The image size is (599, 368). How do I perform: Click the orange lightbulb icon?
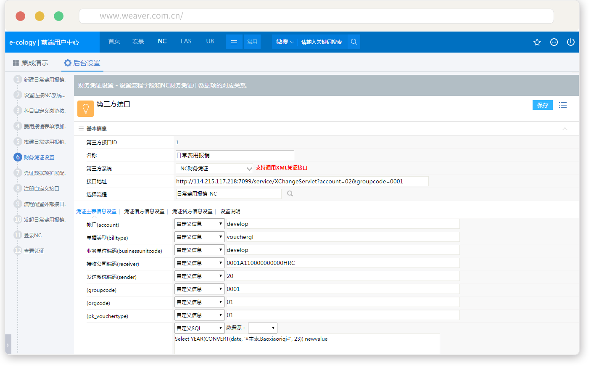point(85,109)
